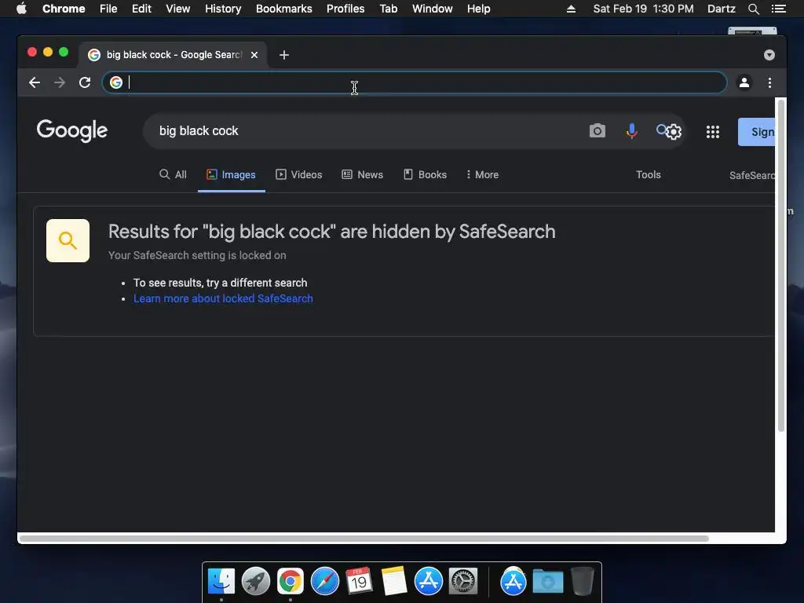Open the Books results tab
Viewport: 804px width, 603px height.
(425, 175)
